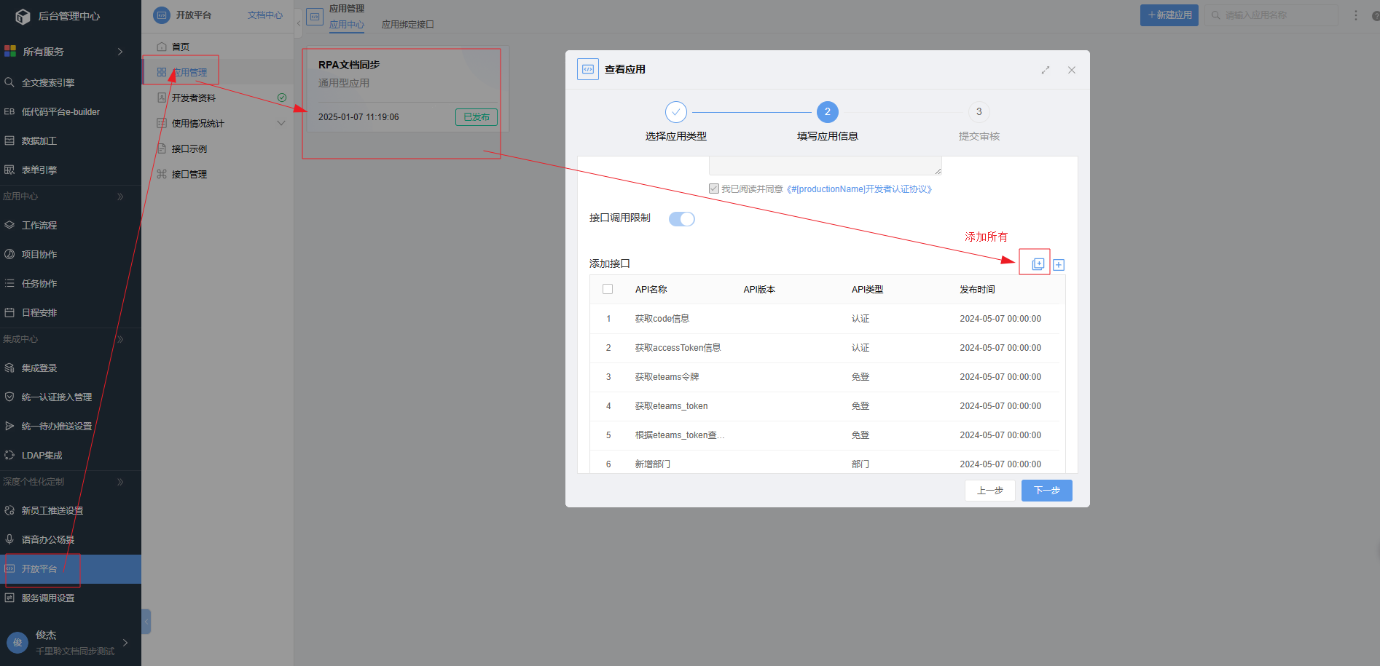Screen dimensions: 1380x666
Task: Click the API名称 column header
Action: tap(651, 290)
